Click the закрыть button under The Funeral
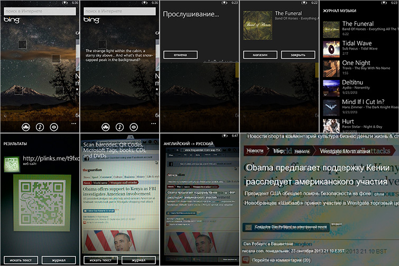 pyautogui.click(x=298, y=55)
